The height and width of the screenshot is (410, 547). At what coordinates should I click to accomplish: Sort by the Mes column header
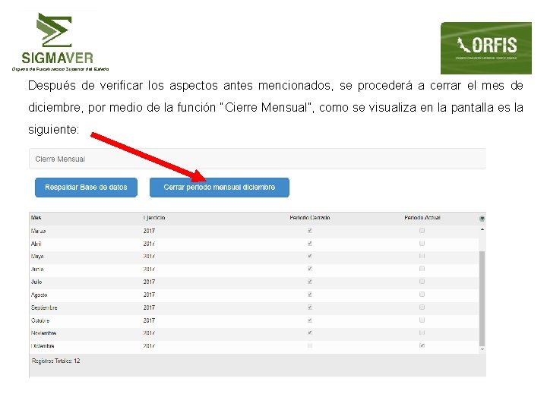36,218
